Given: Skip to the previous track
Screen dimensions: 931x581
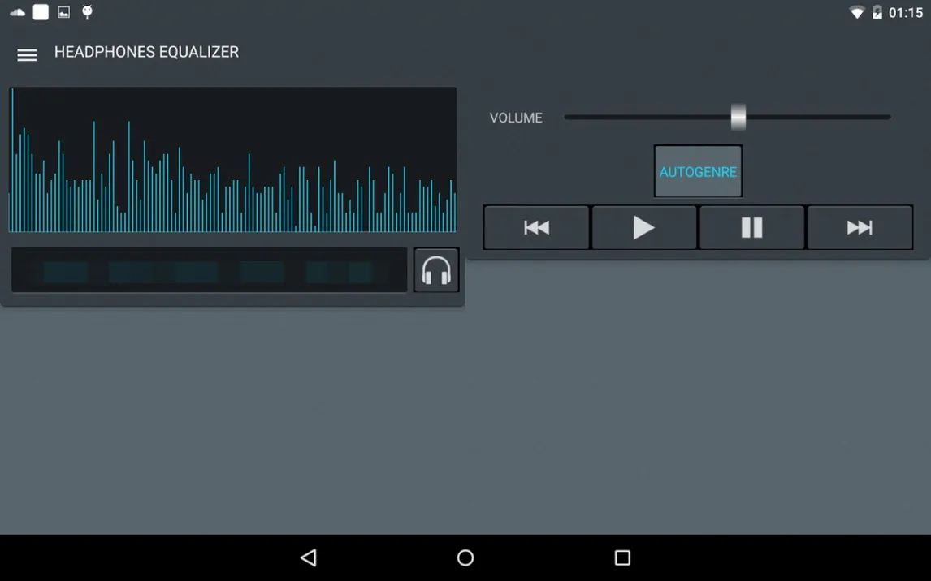Looking at the screenshot, I should pyautogui.click(x=536, y=228).
